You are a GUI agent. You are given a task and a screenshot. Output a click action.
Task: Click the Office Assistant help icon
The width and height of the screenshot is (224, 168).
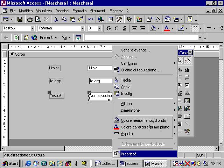pos(190,19)
